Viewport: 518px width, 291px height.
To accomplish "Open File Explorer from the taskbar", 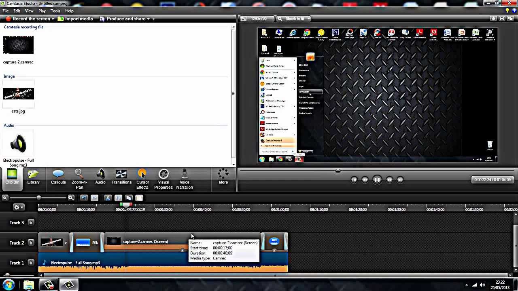I will click(29, 285).
